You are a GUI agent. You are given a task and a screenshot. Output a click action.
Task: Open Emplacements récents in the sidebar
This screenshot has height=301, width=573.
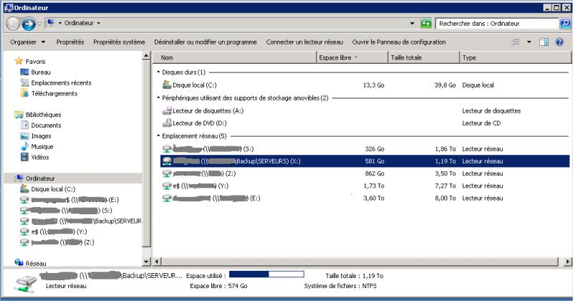(61, 82)
